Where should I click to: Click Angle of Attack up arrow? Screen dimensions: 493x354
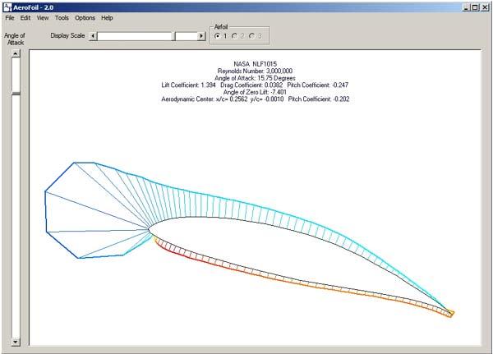pyautogui.click(x=16, y=53)
